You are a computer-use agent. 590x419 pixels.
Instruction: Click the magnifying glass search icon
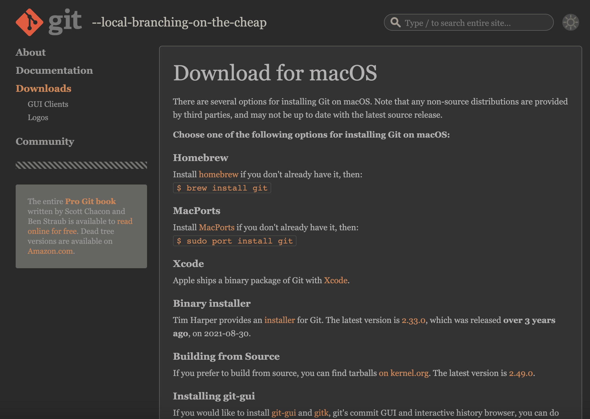point(395,22)
